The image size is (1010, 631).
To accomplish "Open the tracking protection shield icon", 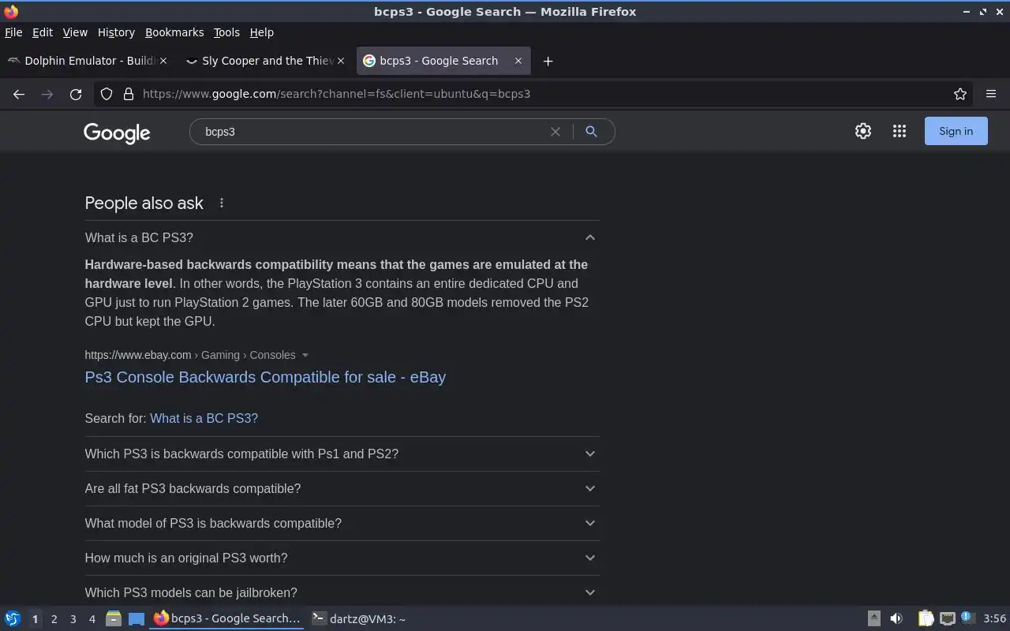I will point(107,94).
